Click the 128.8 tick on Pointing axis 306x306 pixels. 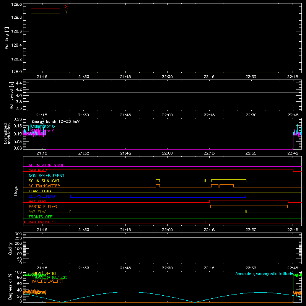click(16, 17)
